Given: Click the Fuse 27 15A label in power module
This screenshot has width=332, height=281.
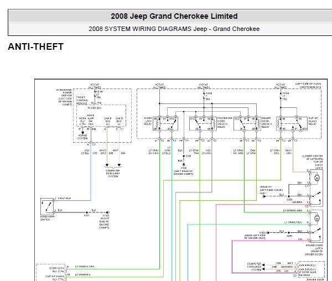Looking at the screenshot, I should click(99, 95).
